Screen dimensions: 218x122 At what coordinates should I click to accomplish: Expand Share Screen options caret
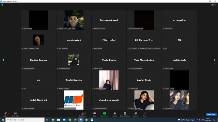click(109, 114)
